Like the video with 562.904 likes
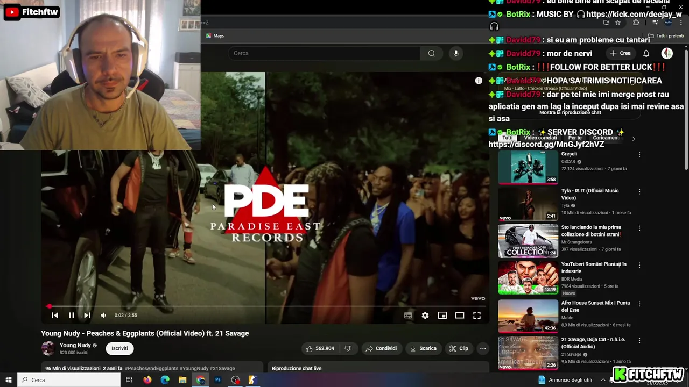The image size is (689, 387). [320, 348]
